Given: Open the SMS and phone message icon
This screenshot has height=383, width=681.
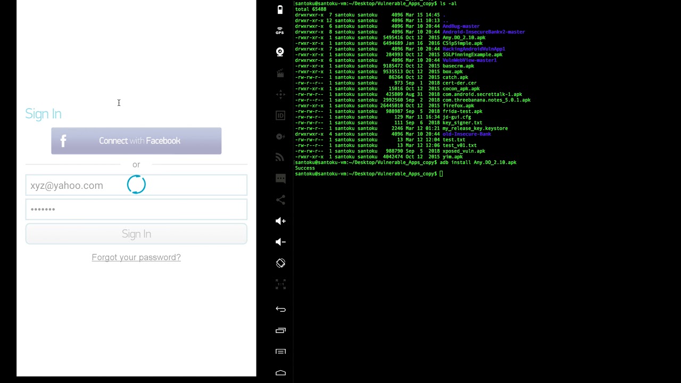Looking at the screenshot, I should click(280, 179).
